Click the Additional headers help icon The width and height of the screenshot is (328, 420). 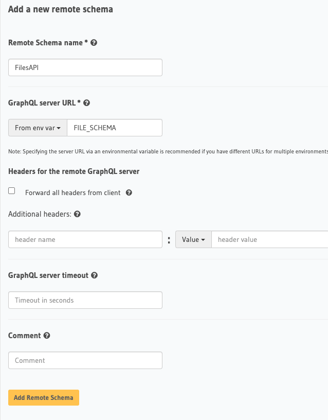(77, 214)
